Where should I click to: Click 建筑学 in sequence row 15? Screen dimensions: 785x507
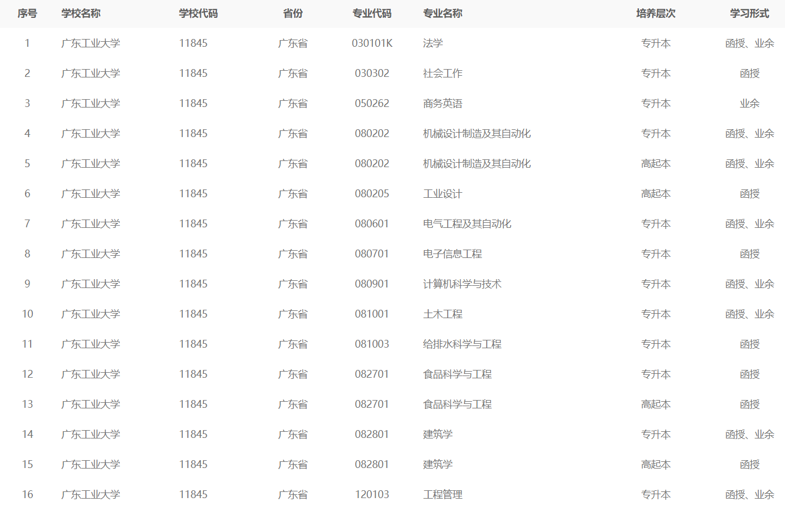click(x=438, y=465)
